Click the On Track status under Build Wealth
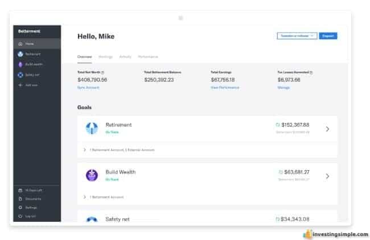The width and height of the screenshot is (370, 240). click(x=112, y=179)
